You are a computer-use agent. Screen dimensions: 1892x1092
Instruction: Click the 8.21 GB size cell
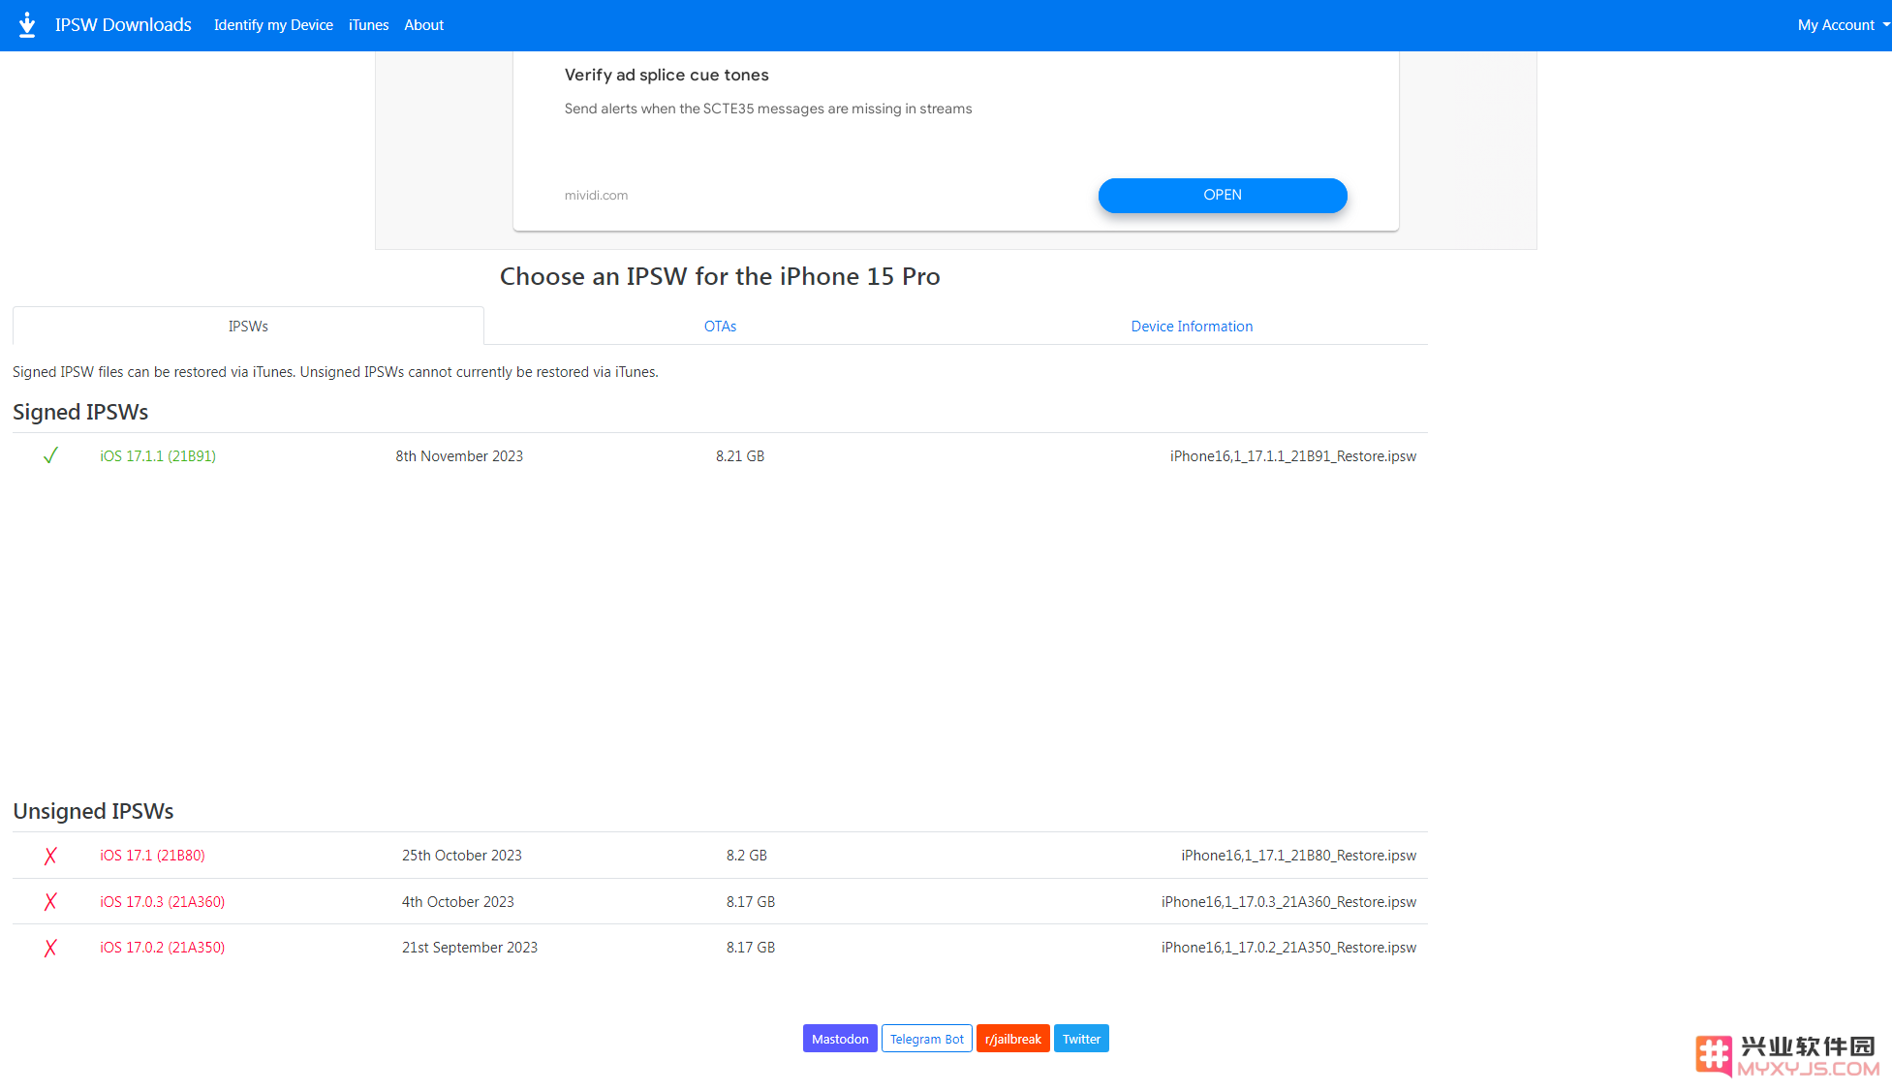pyautogui.click(x=740, y=456)
